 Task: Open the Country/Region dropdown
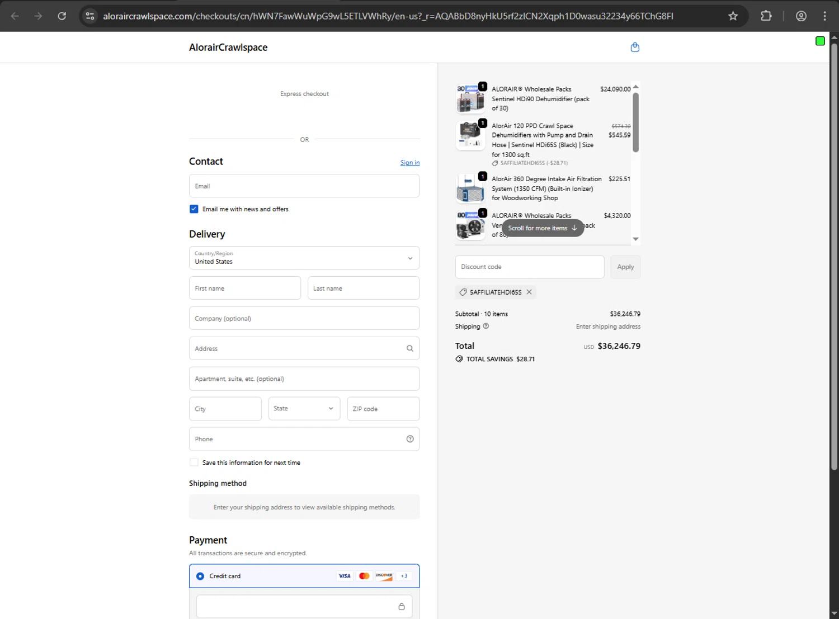[x=304, y=258]
